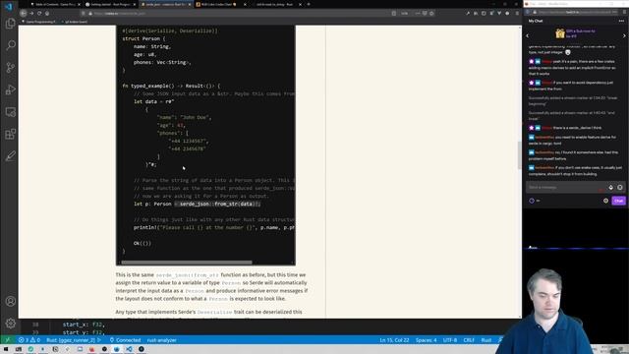This screenshot has height=354, width=629.
Task: Change file encoding UTF-8
Action: (x=450, y=340)
